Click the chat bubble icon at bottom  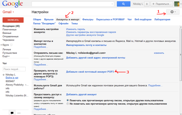(12, 113)
